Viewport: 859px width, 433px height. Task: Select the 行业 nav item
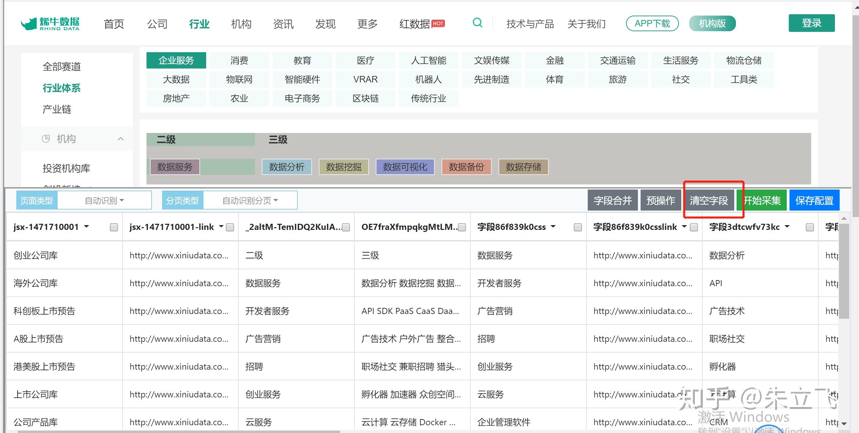(199, 24)
